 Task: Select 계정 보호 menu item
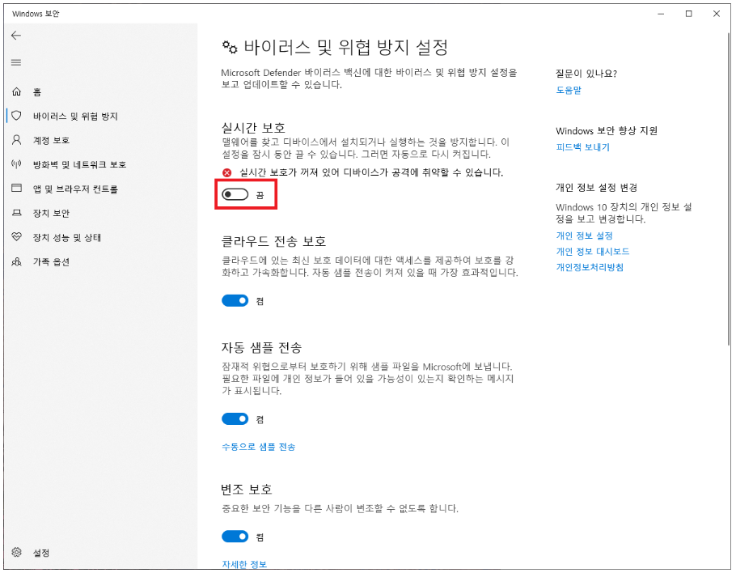tap(51, 141)
